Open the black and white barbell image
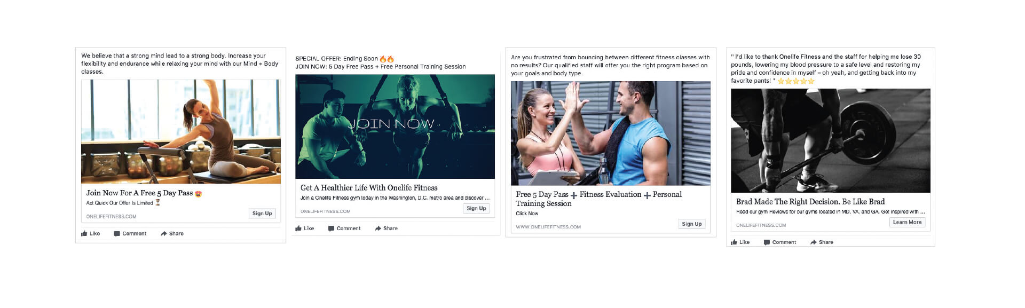This screenshot has height=308, width=1025. 831,140
